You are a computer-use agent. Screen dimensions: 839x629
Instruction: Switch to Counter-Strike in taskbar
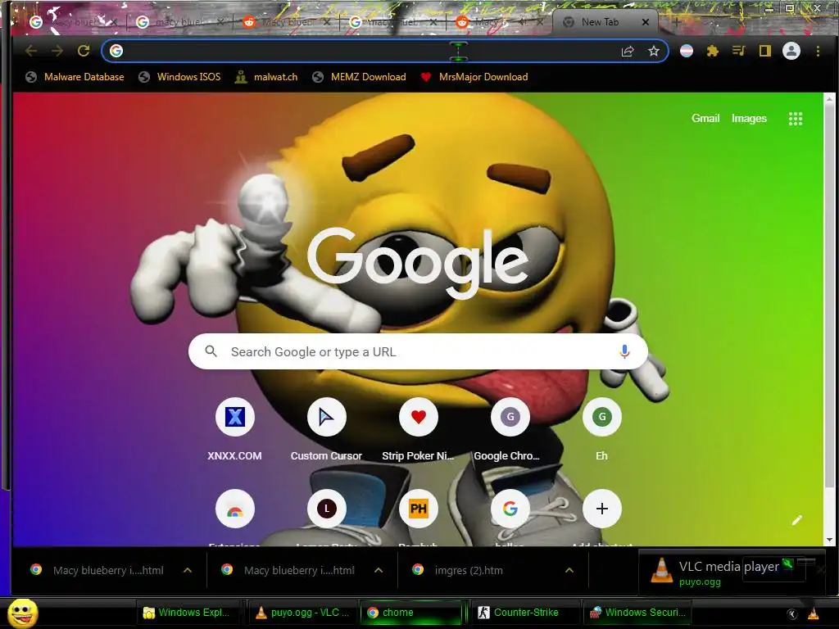click(524, 613)
